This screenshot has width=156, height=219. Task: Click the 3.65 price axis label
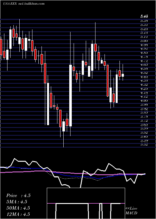[144, 125]
